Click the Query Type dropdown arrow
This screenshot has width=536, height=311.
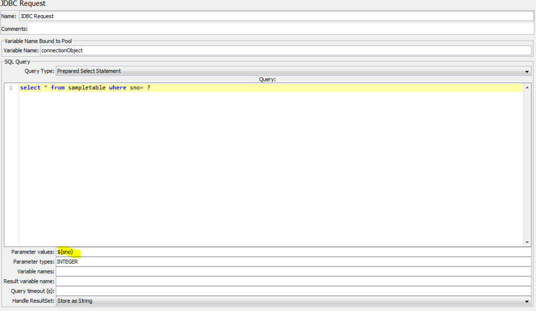point(526,71)
